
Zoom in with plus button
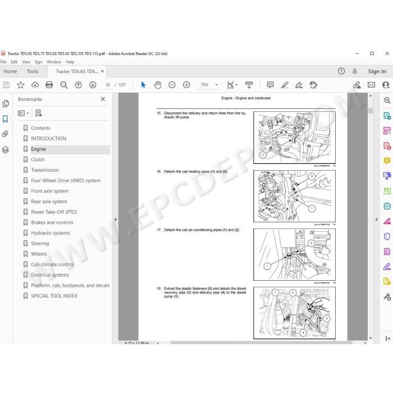186,85
